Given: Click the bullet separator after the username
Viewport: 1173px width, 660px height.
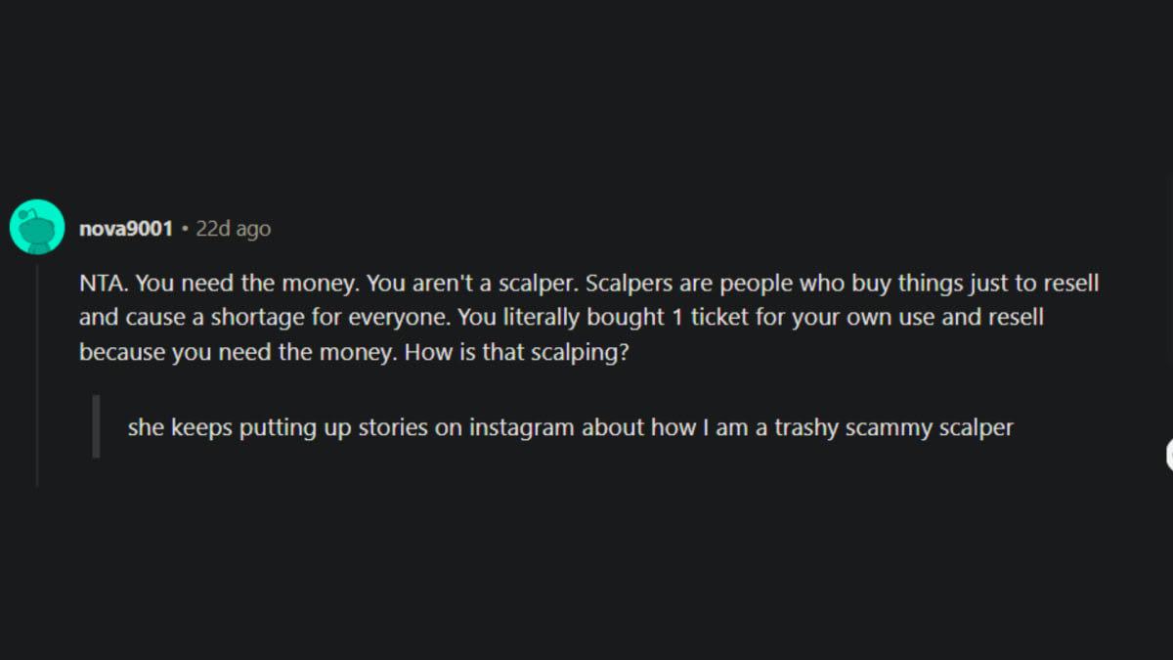Looking at the screenshot, I should coord(185,229).
